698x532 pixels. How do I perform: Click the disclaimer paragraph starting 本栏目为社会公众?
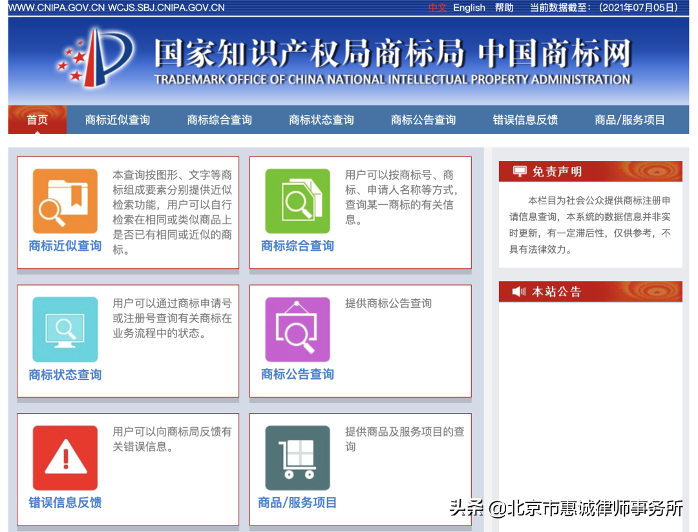[x=590, y=225]
